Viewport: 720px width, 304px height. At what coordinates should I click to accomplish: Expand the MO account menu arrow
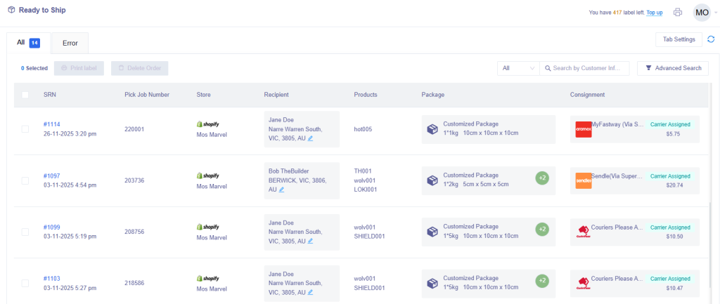716,13
